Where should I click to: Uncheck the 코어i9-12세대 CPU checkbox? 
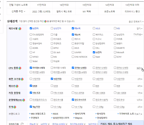(73, 68)
